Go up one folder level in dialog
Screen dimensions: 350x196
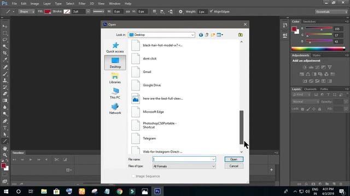[207, 35]
